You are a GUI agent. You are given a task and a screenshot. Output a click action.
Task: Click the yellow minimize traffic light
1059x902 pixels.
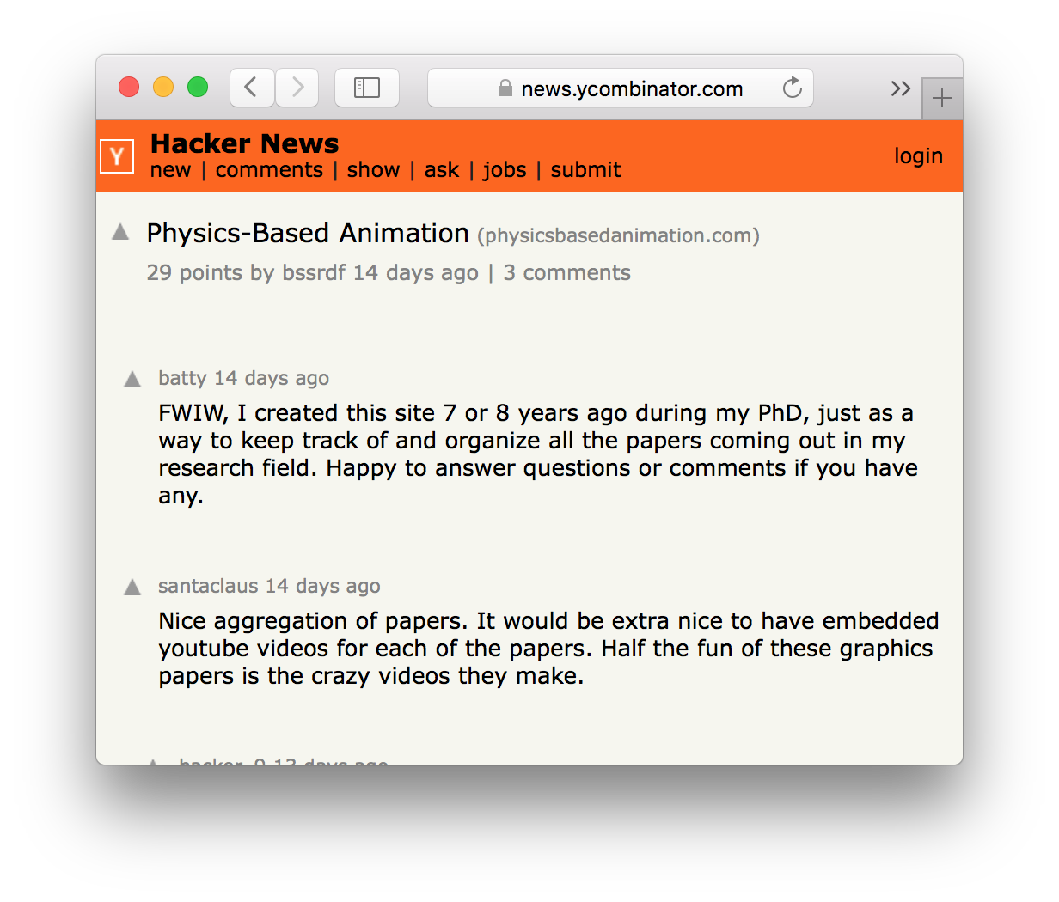[162, 87]
